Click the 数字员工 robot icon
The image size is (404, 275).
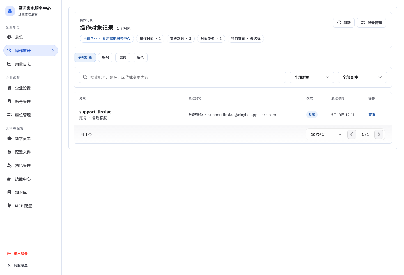click(9, 138)
